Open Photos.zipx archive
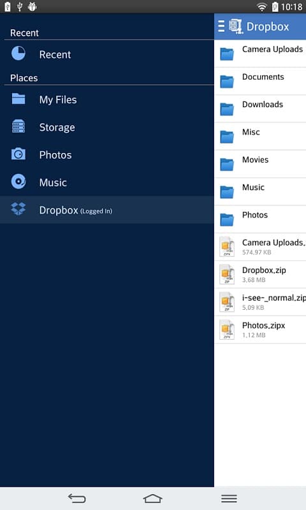Viewport: 306px width, 510px height. point(260,330)
